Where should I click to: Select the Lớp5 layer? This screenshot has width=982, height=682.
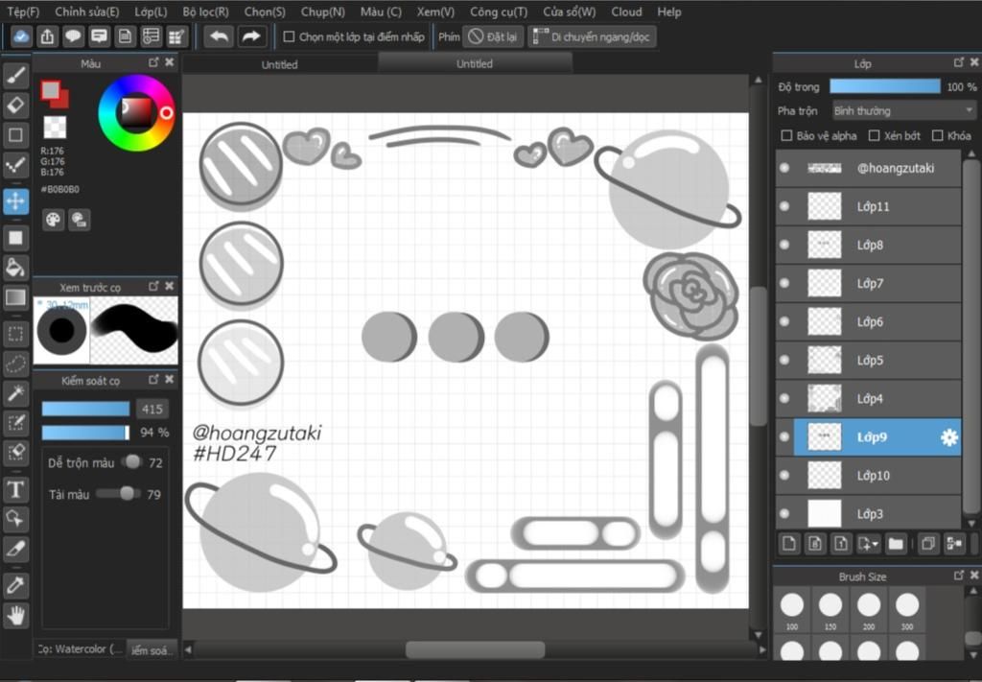pos(868,360)
